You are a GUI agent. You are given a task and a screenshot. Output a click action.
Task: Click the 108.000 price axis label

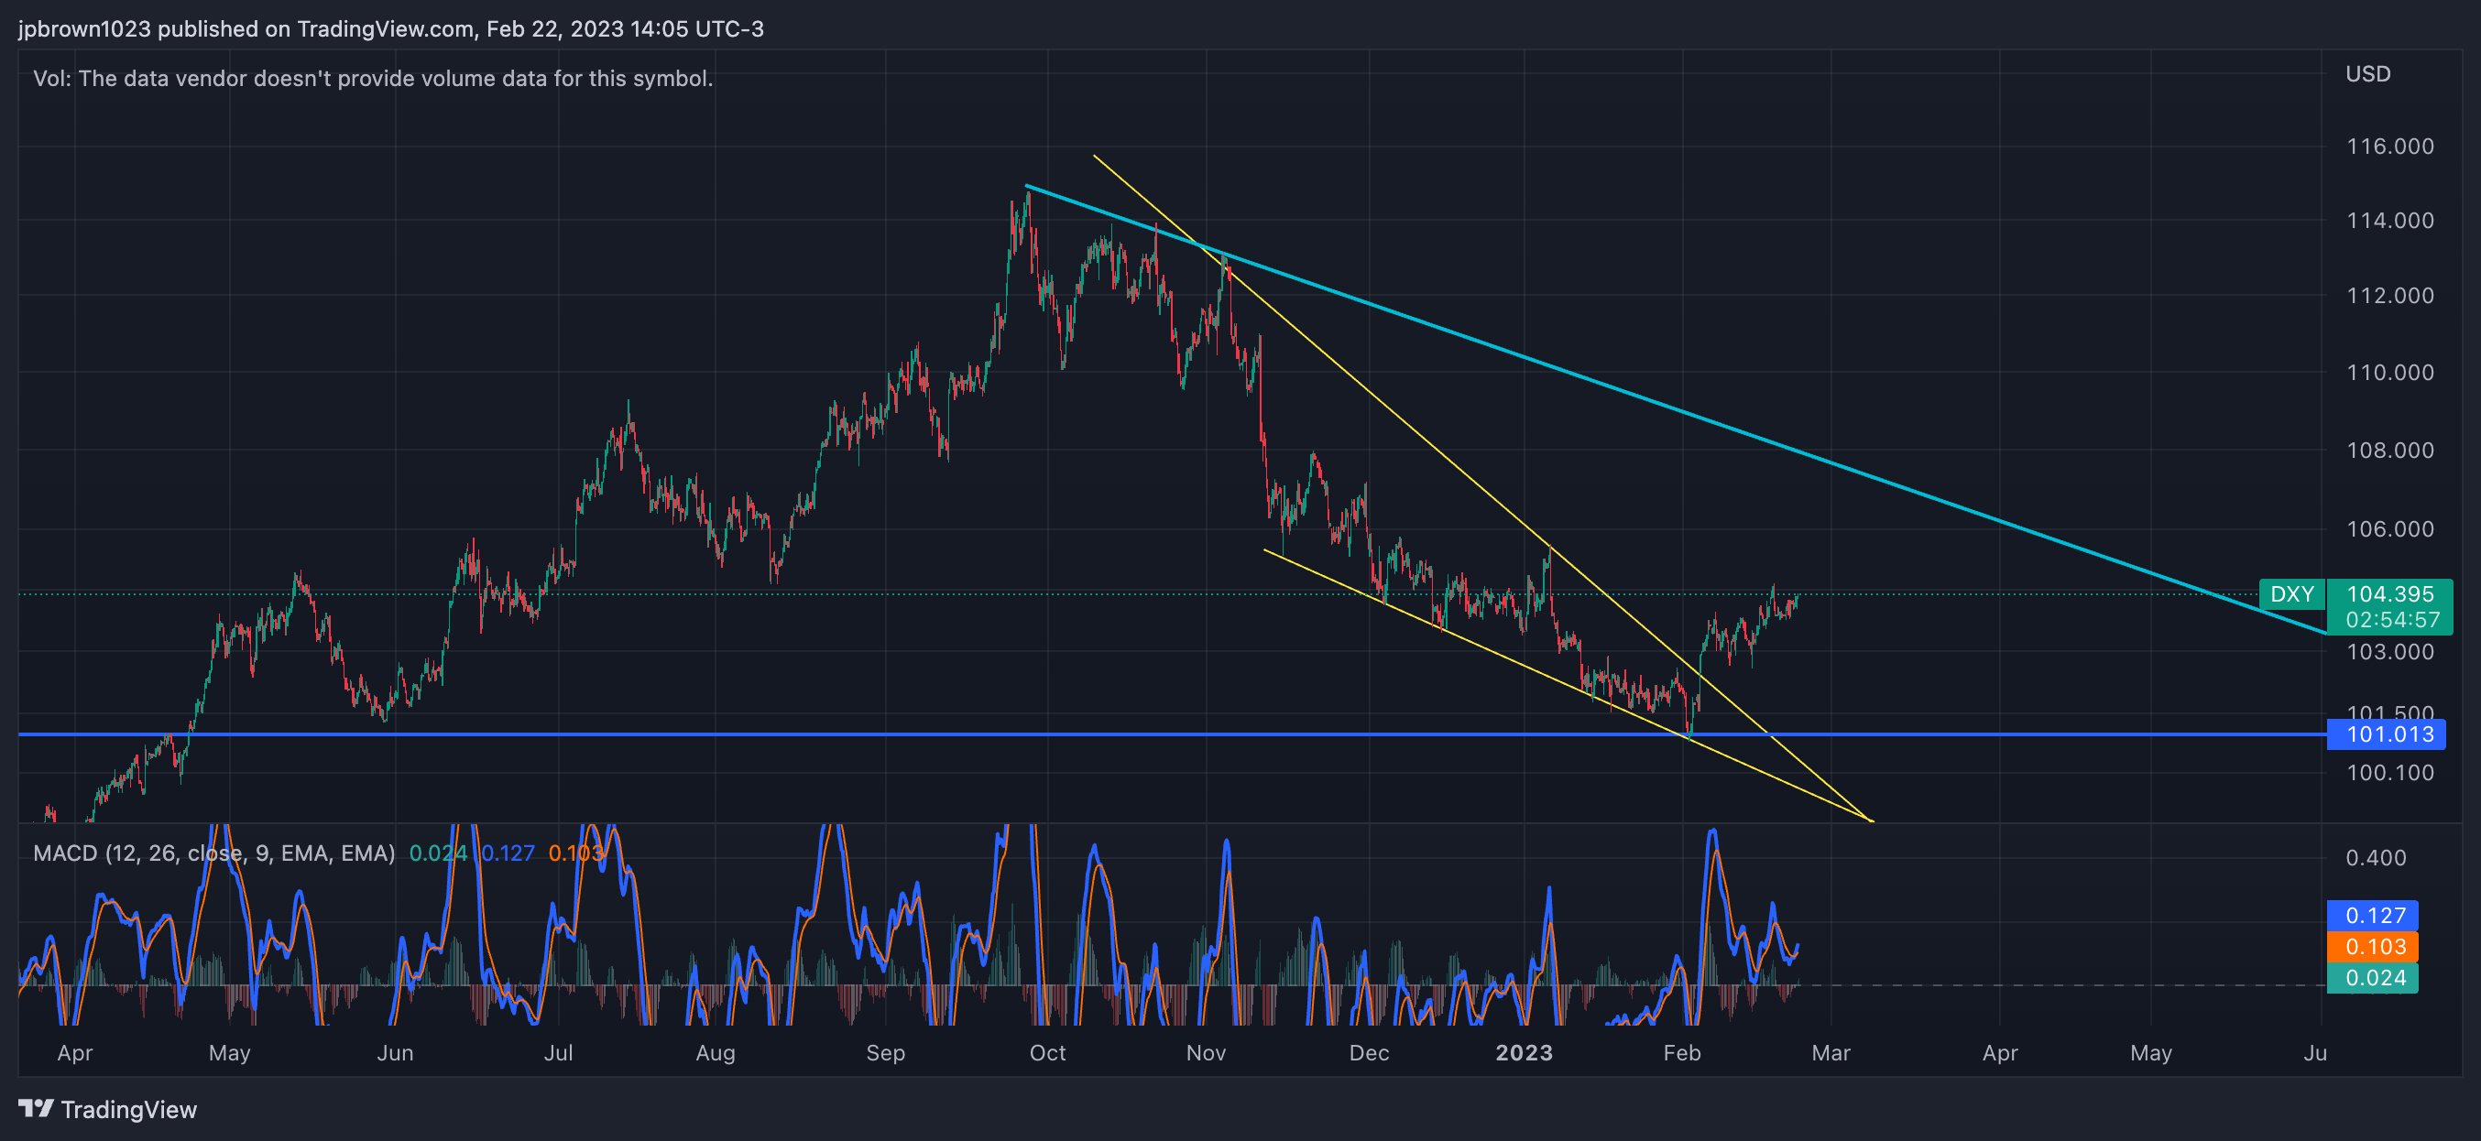[2389, 451]
